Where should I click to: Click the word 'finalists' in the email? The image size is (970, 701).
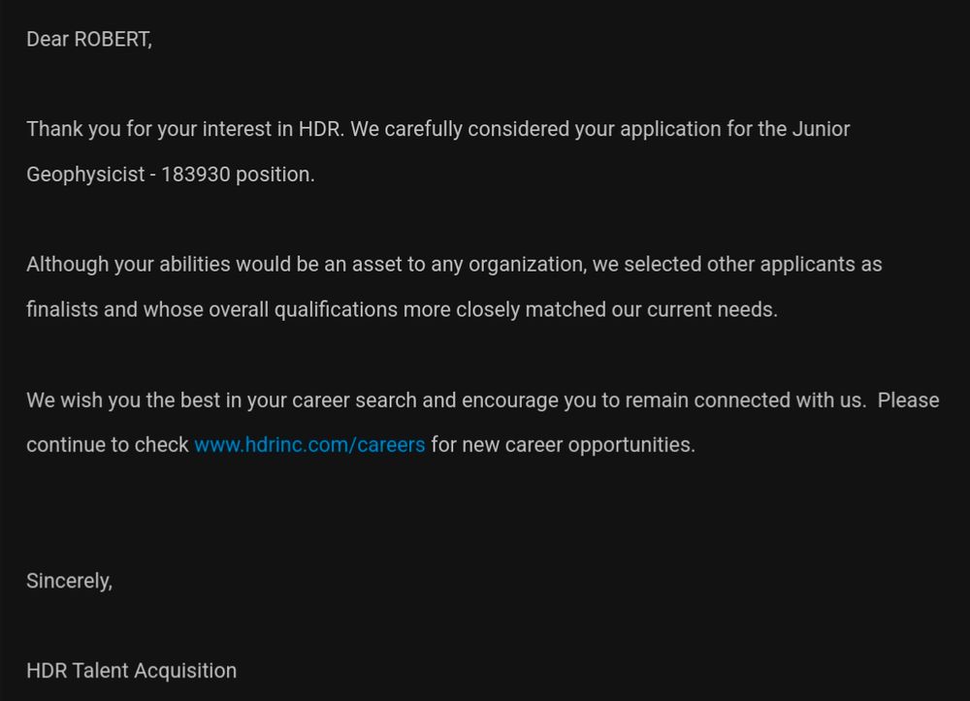[62, 309]
